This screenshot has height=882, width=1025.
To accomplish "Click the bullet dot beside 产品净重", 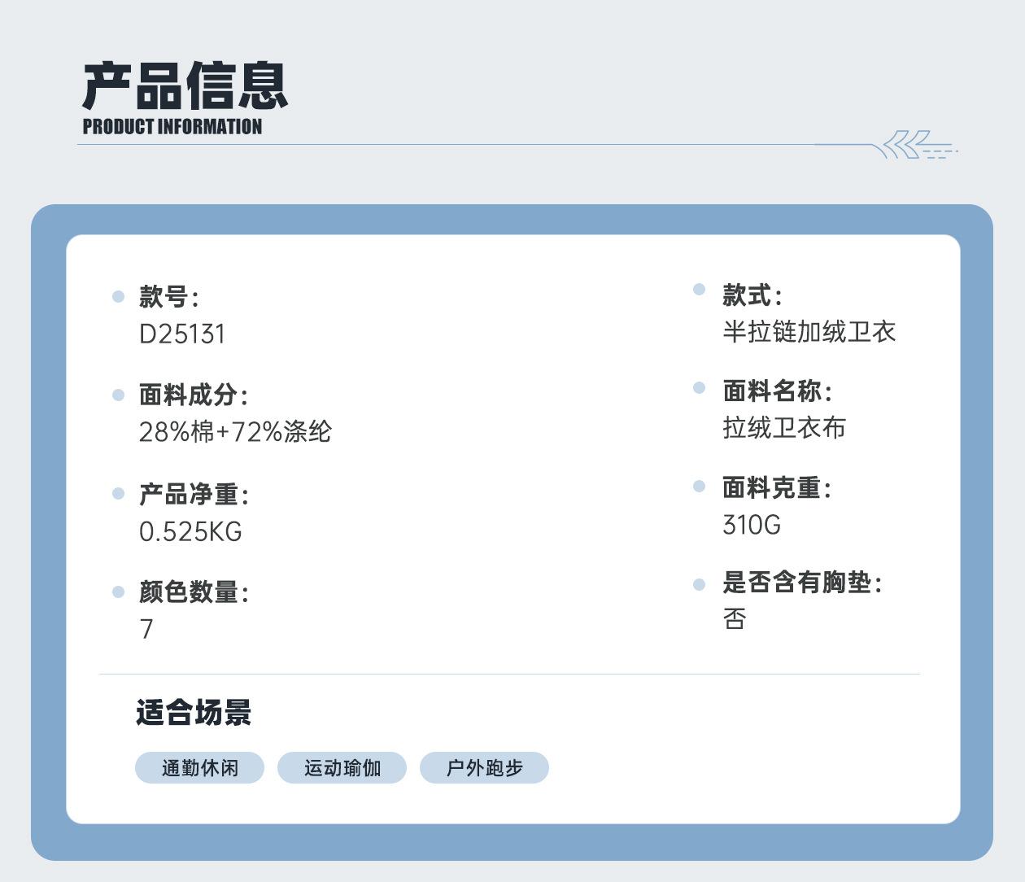I will pyautogui.click(x=118, y=493).
